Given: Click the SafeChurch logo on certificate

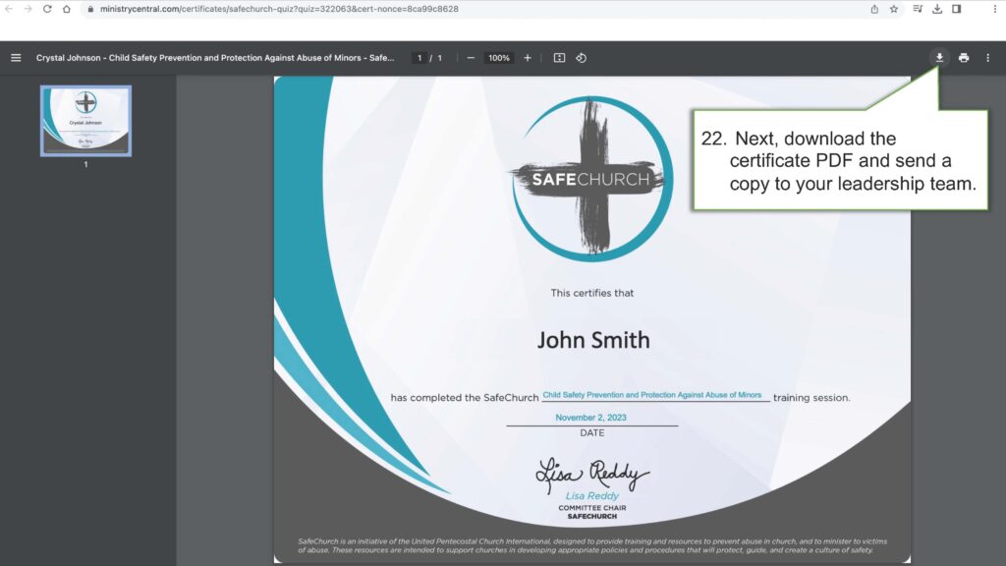Looking at the screenshot, I should tap(591, 179).
